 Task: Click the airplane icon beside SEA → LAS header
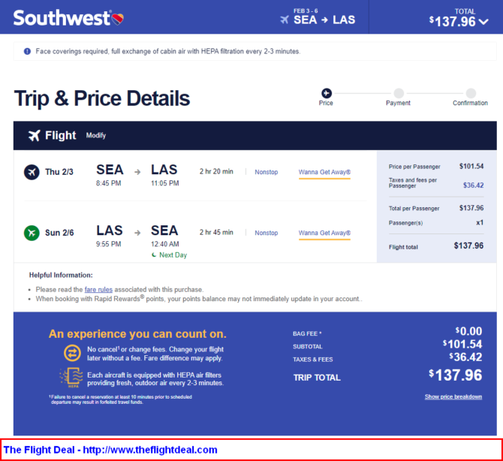point(285,20)
